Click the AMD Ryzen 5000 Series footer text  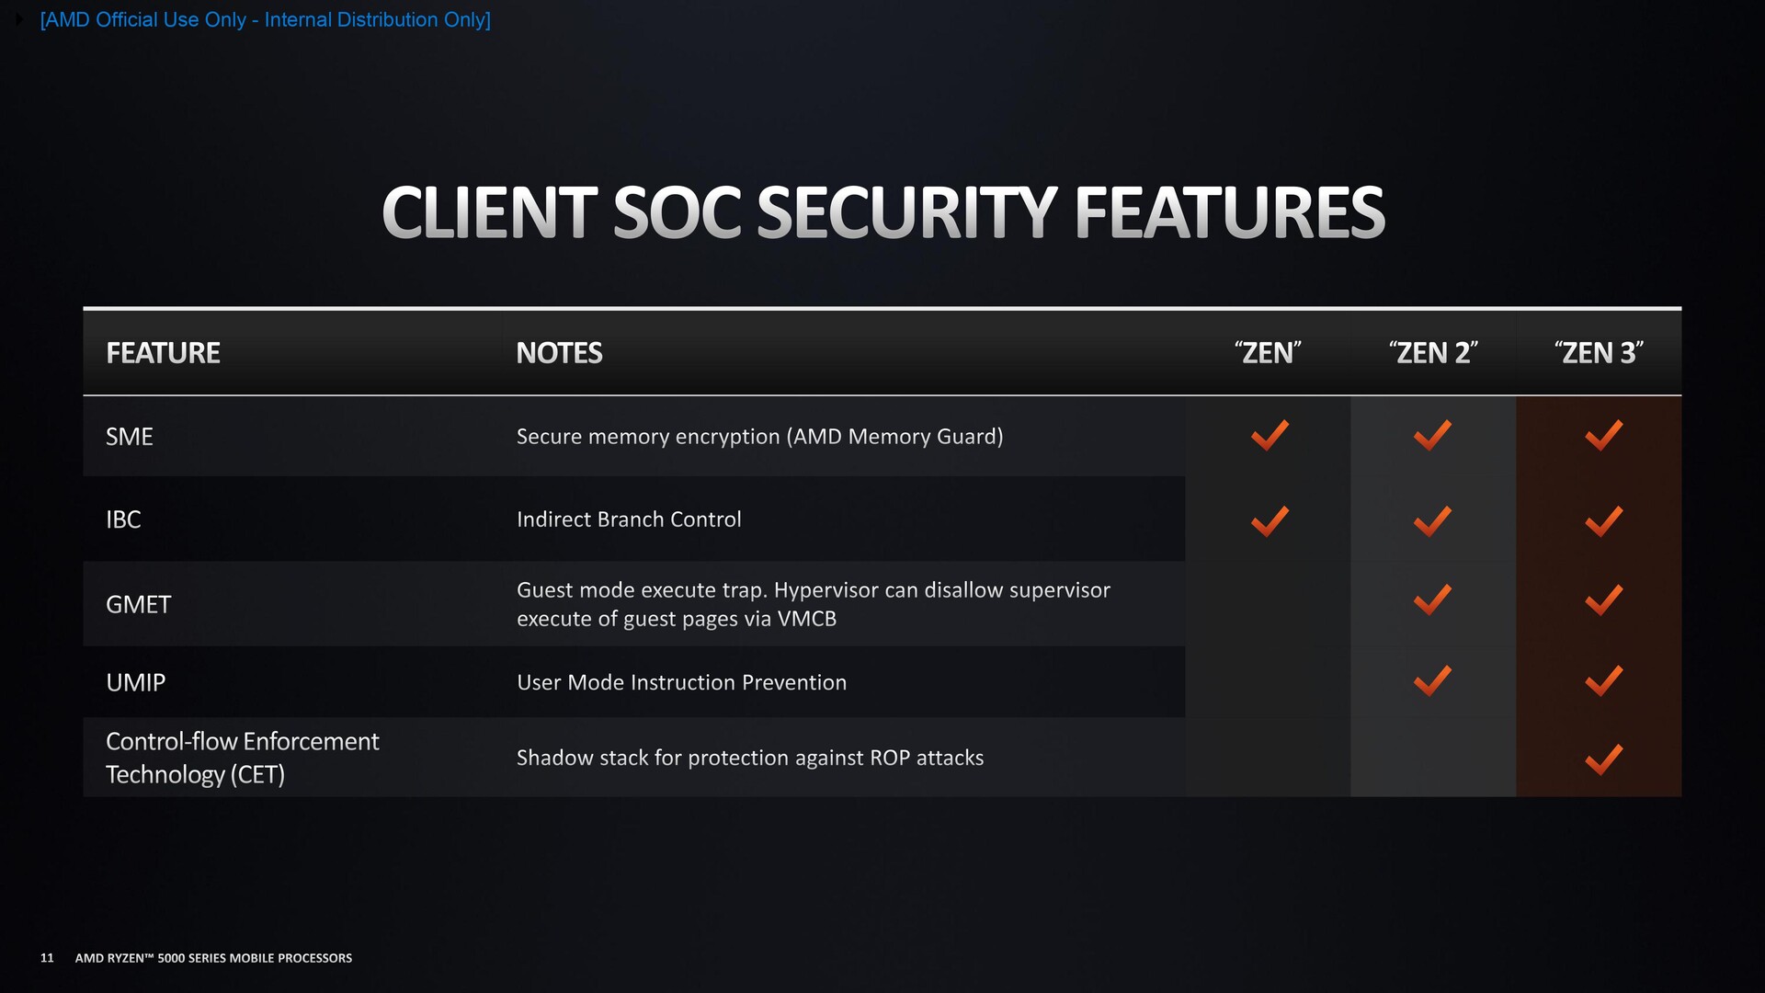pyautogui.click(x=213, y=958)
